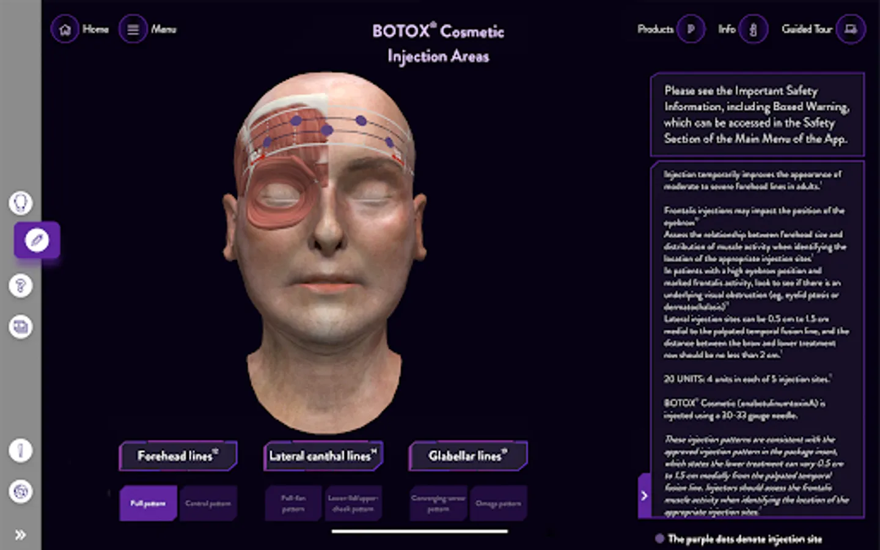Select the Glabellar lines category
This screenshot has width=880, height=550.
(x=468, y=456)
